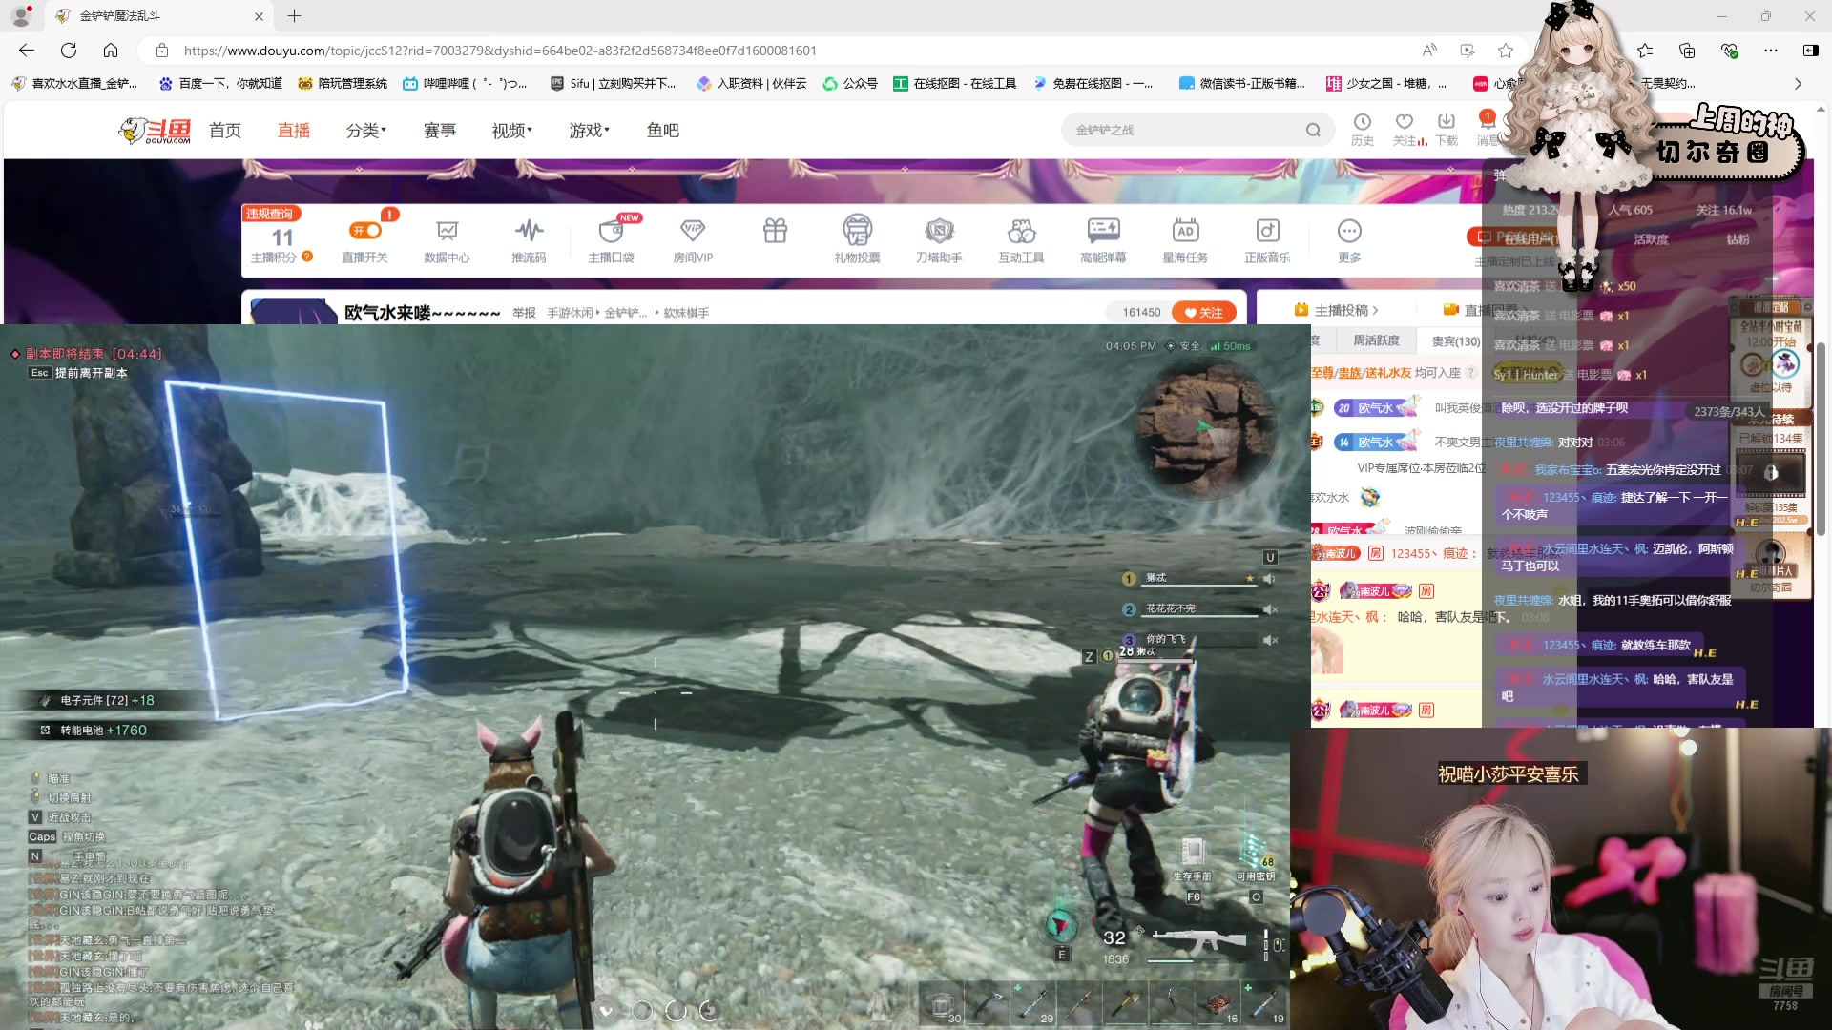Image resolution: width=1832 pixels, height=1030 pixels.
Task: Select the 贵宾(130) tab
Action: (1455, 341)
